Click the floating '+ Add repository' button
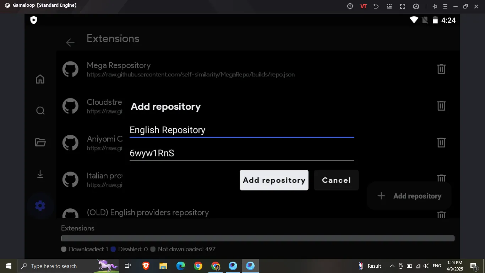This screenshot has width=485, height=273. click(x=409, y=196)
